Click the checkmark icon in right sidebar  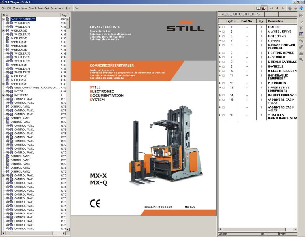301,22
